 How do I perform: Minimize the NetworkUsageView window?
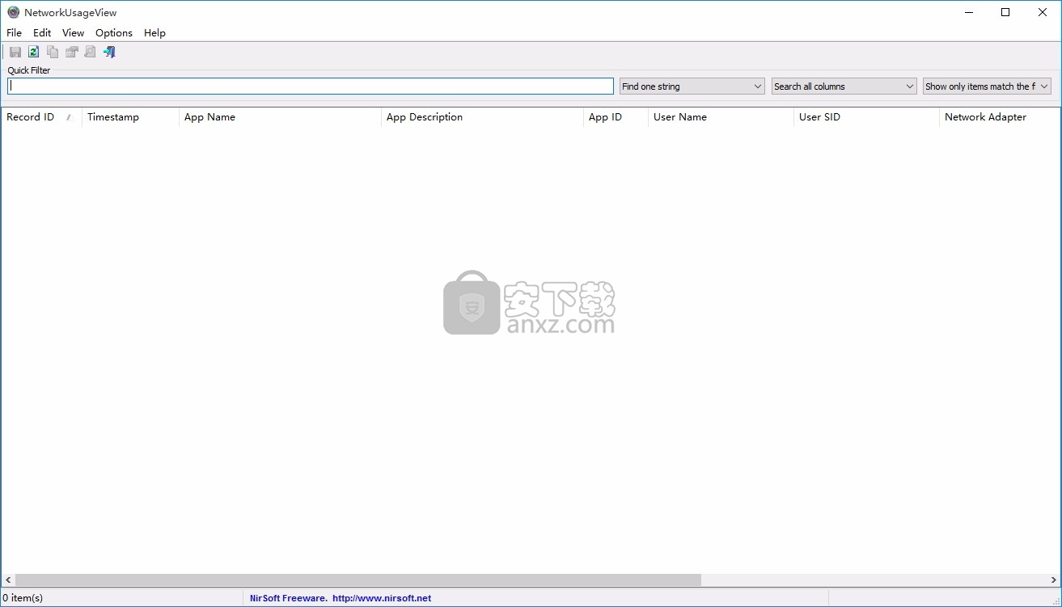click(968, 12)
